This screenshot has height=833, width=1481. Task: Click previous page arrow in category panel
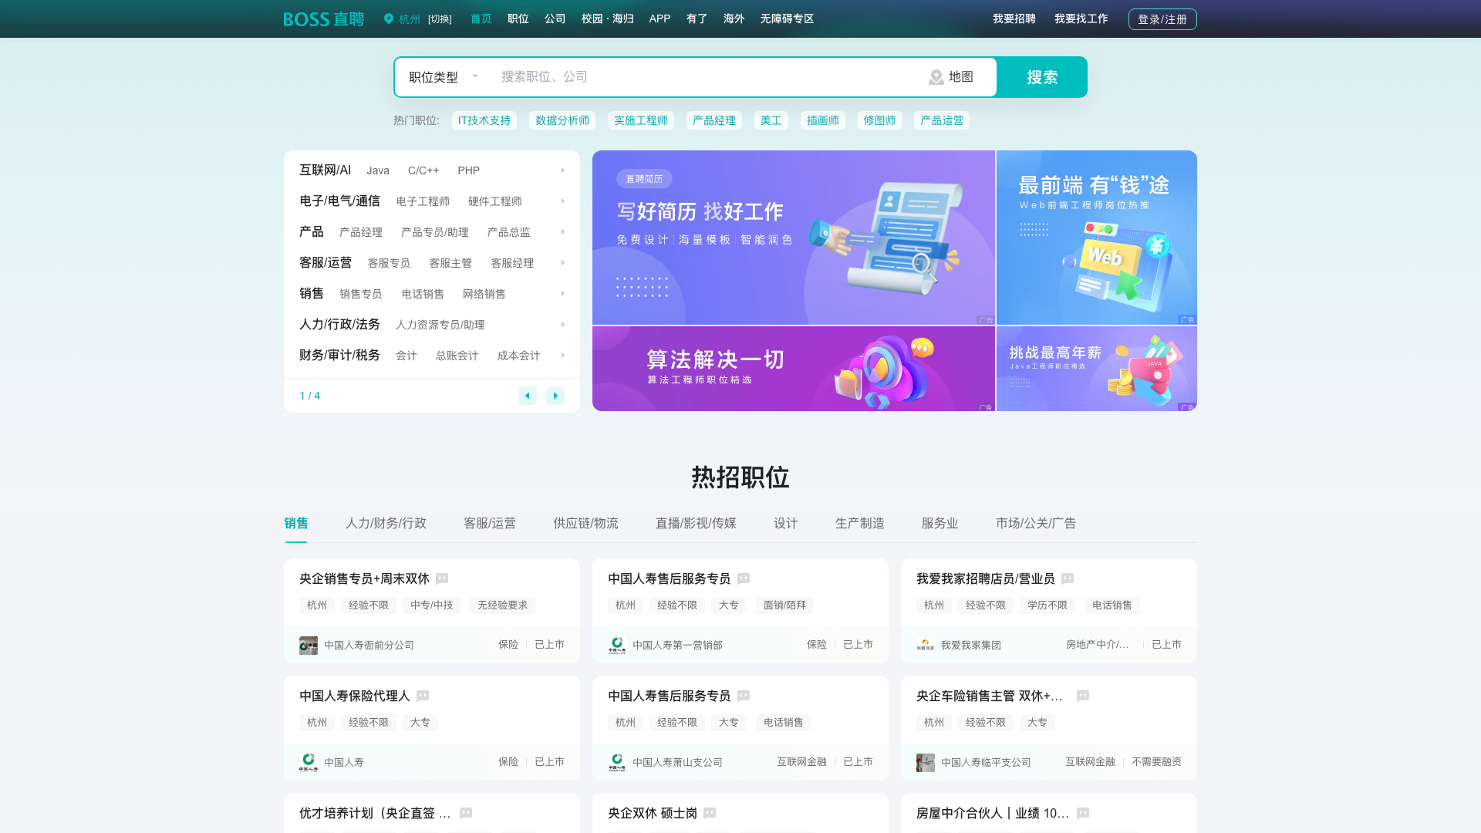pos(528,396)
